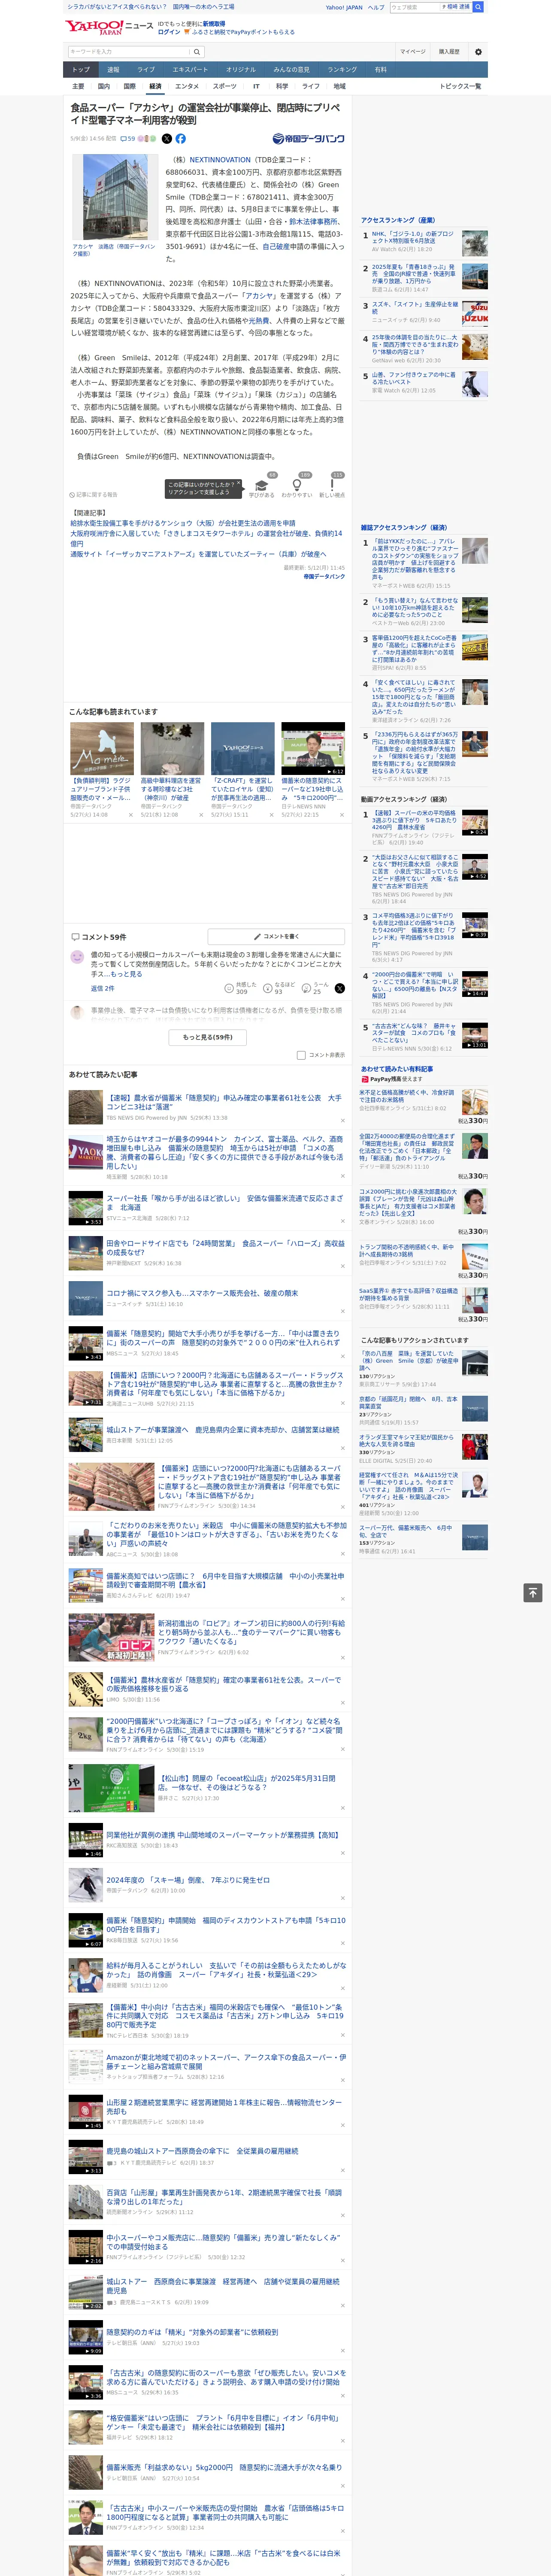Share the first comment on X
Viewport: 551px width, 2576px height.
(x=340, y=988)
